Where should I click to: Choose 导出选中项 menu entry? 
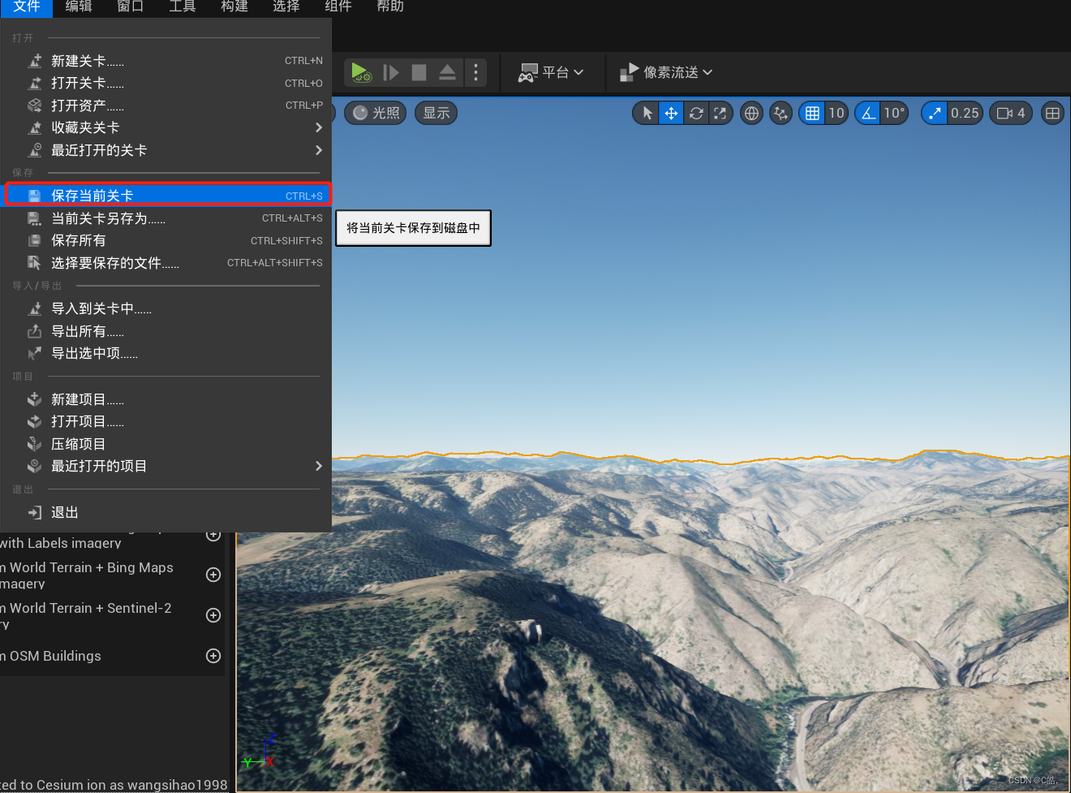pyautogui.click(x=166, y=353)
